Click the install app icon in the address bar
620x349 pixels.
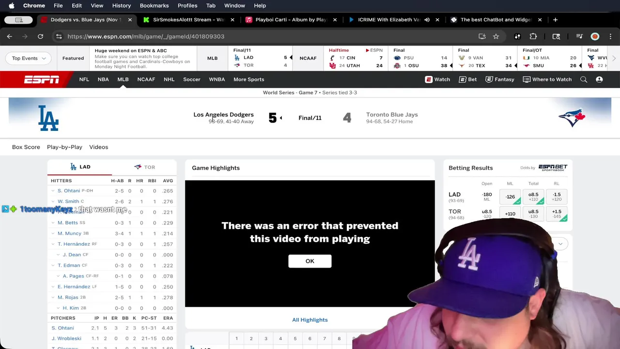coord(482,36)
